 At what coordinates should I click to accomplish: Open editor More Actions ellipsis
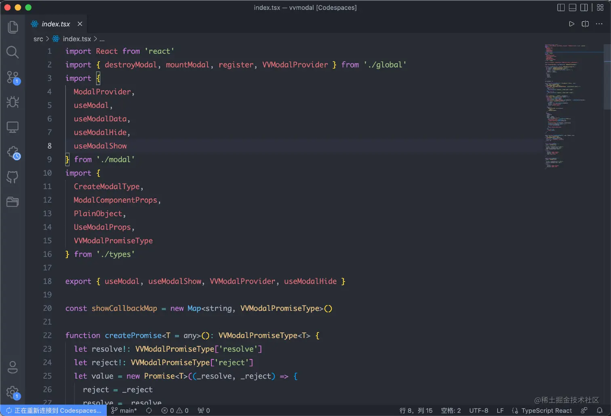(x=599, y=24)
